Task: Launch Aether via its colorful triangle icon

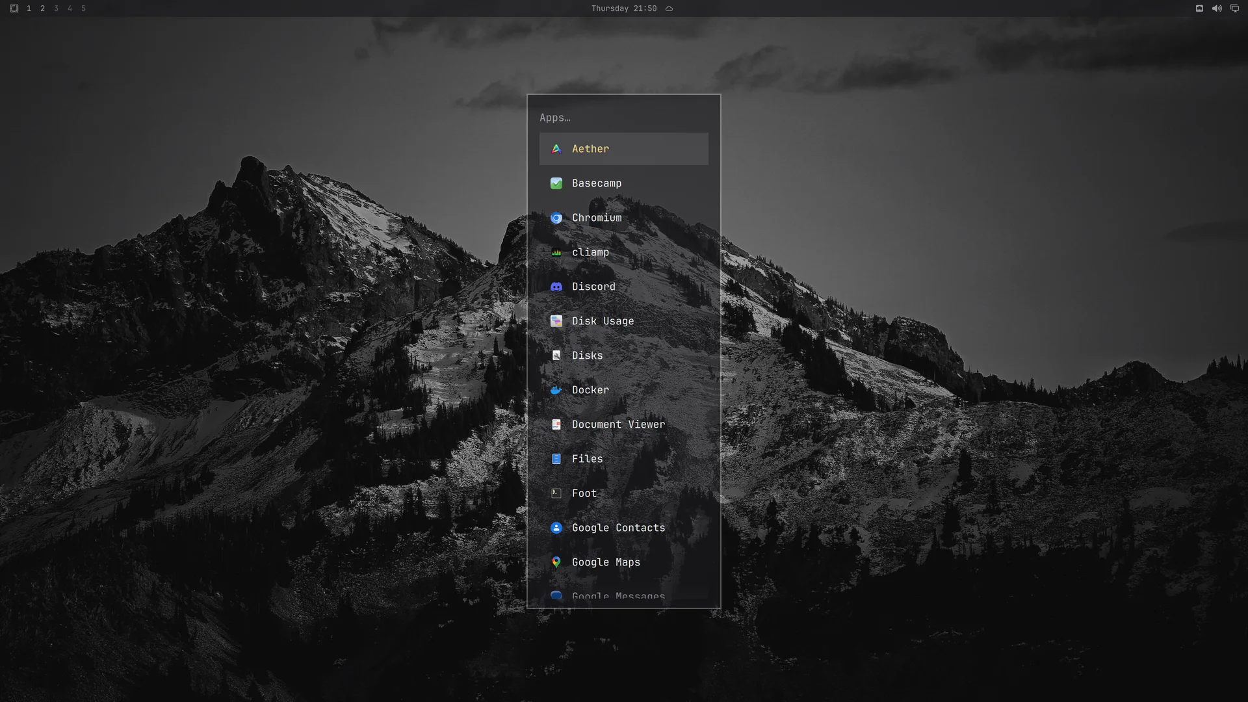Action: click(556, 149)
